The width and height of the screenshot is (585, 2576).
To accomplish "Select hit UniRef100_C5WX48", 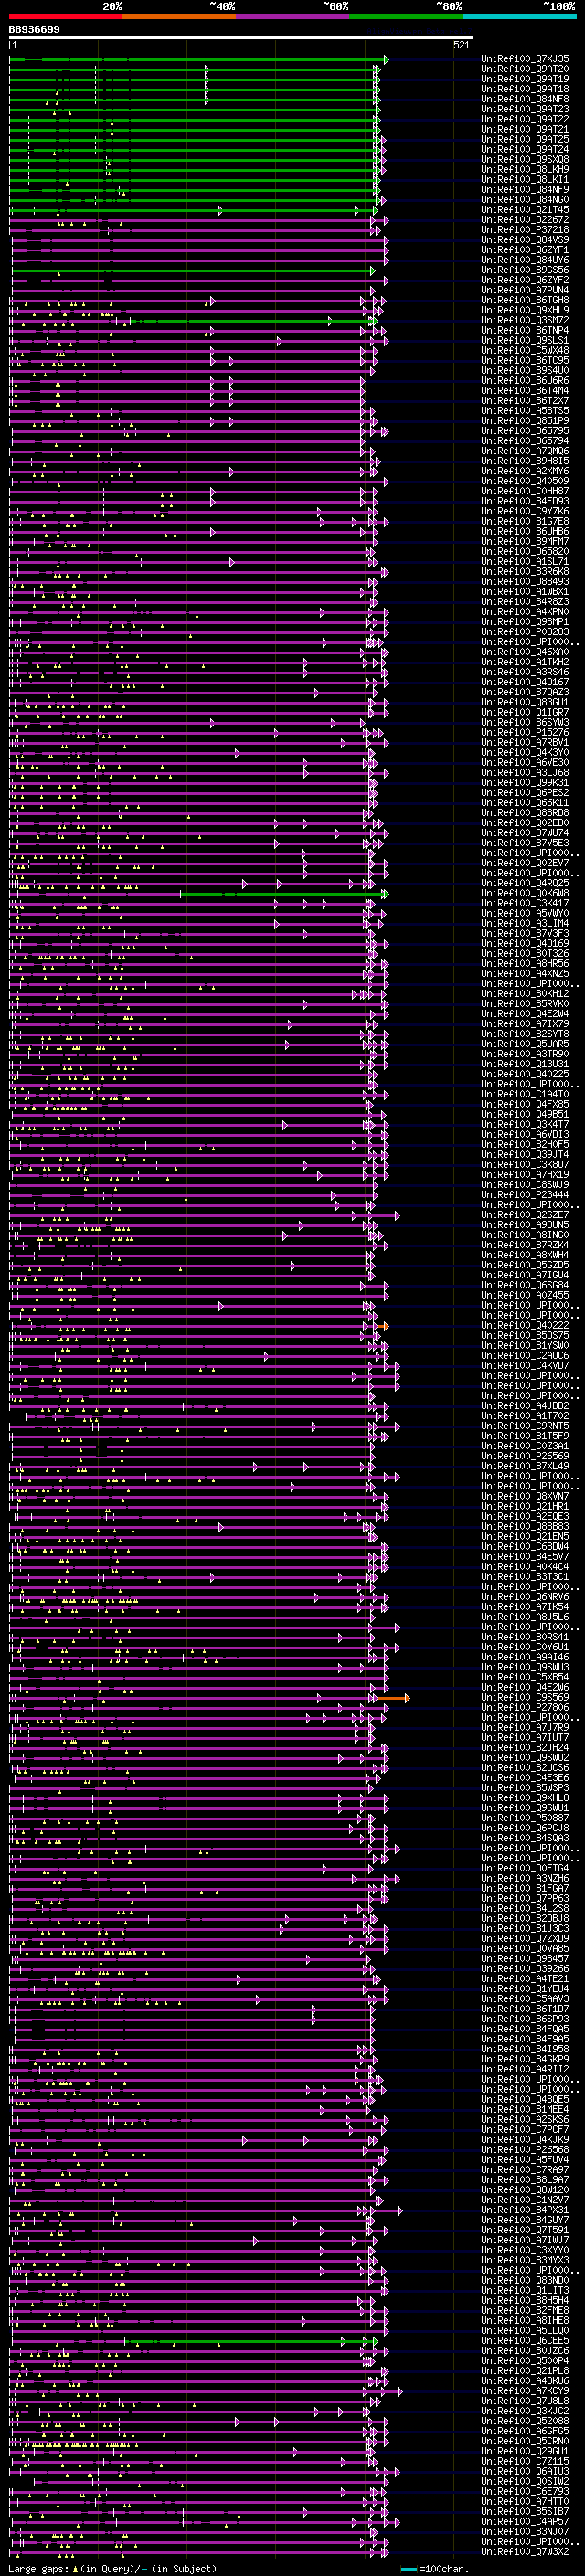I will pyautogui.click(x=525, y=350).
